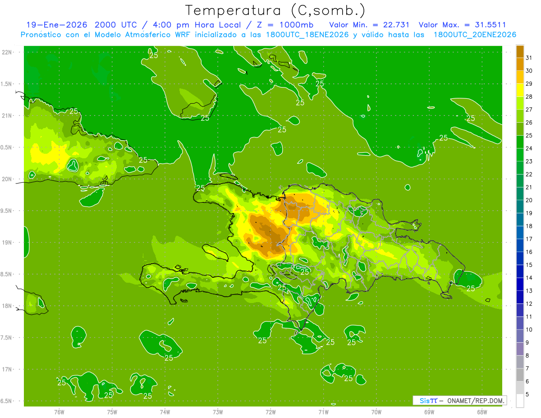Click the color bar label "12"
Viewport: 541px width, 418px height.
[529, 304]
